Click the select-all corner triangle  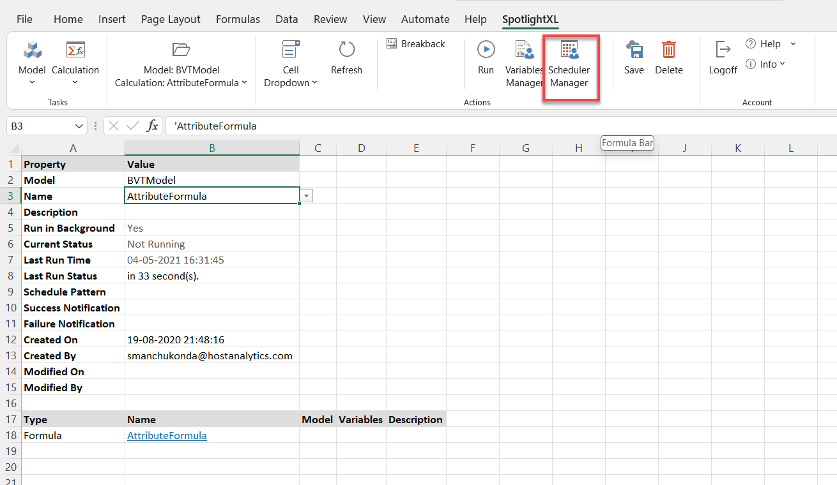pyautogui.click(x=13, y=149)
